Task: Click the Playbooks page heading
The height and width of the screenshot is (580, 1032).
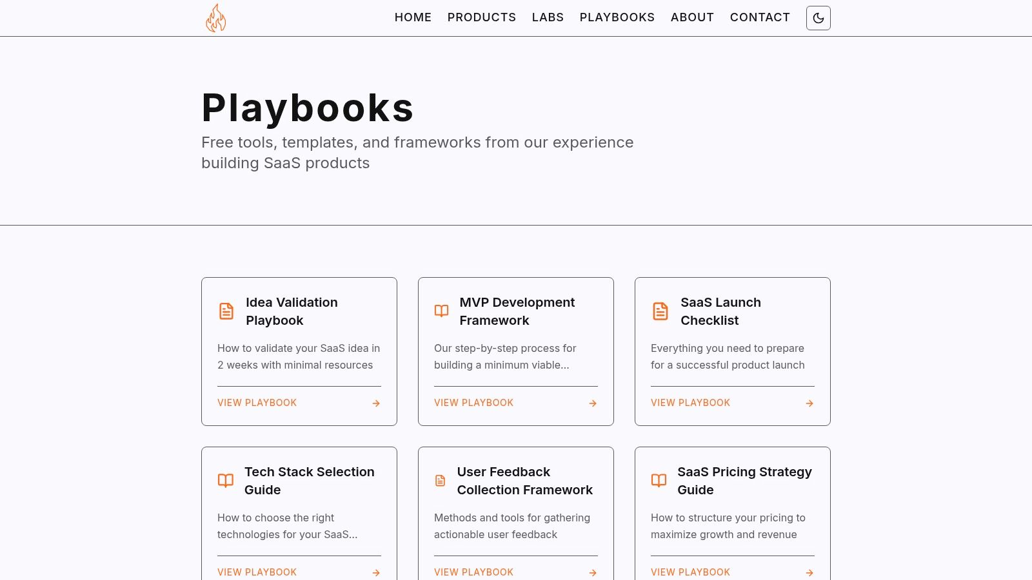Action: (308, 108)
